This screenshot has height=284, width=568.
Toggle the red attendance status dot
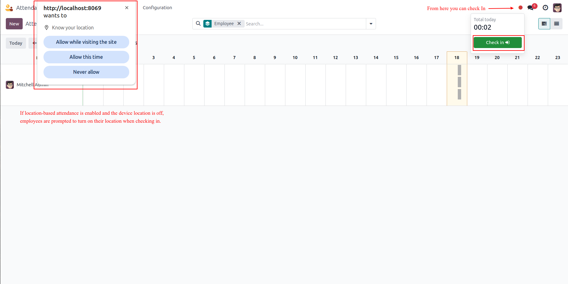[x=521, y=8]
